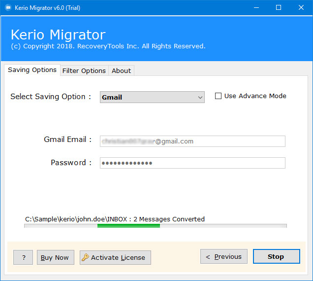Enable the Use Advance Mode checkbox
Screen dimensions: 313x281
(218, 96)
